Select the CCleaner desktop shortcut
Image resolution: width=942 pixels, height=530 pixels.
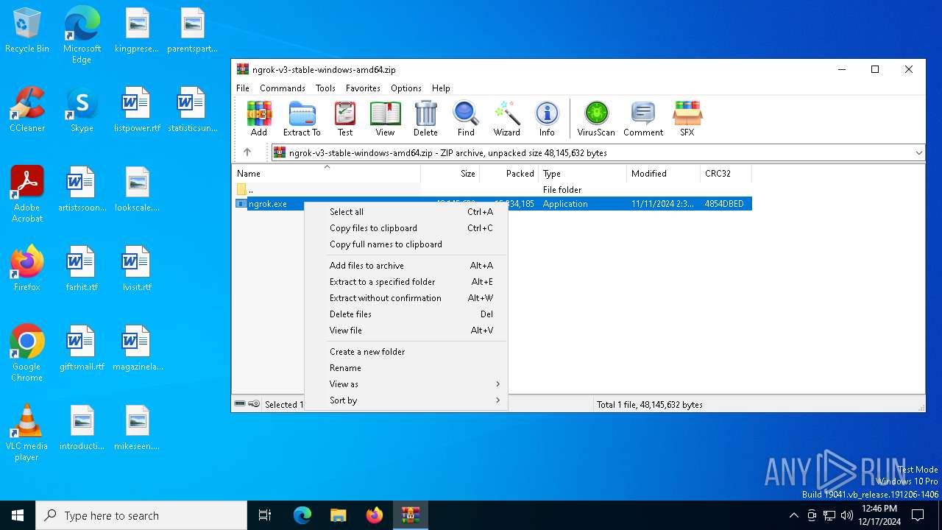click(27, 110)
